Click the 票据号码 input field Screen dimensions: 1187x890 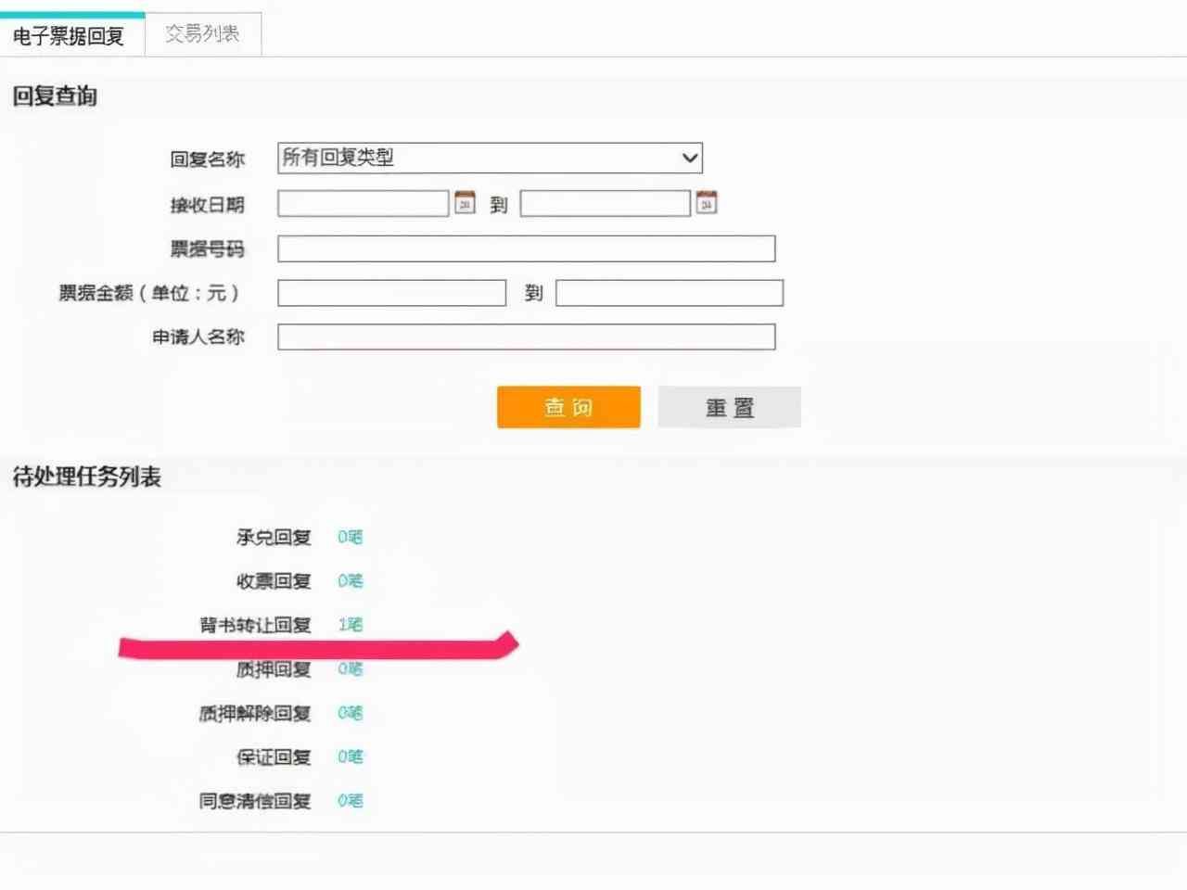click(x=526, y=248)
